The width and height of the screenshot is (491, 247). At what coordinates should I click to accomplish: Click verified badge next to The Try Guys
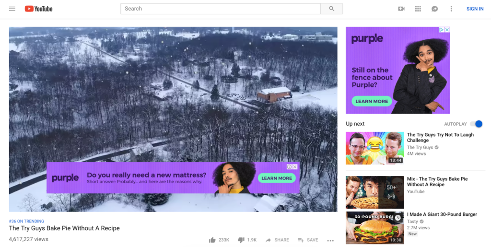point(436,147)
